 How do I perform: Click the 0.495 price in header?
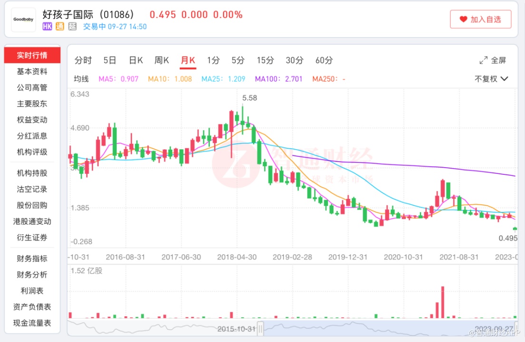point(163,15)
